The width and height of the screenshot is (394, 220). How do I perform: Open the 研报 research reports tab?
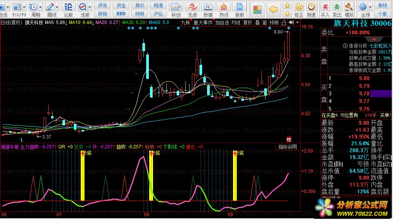click(102, 14)
